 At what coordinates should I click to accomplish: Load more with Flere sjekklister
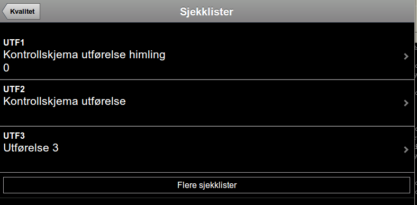[x=206, y=185]
